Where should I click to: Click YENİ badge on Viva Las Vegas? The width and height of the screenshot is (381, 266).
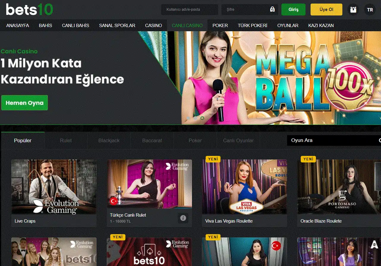click(213, 159)
